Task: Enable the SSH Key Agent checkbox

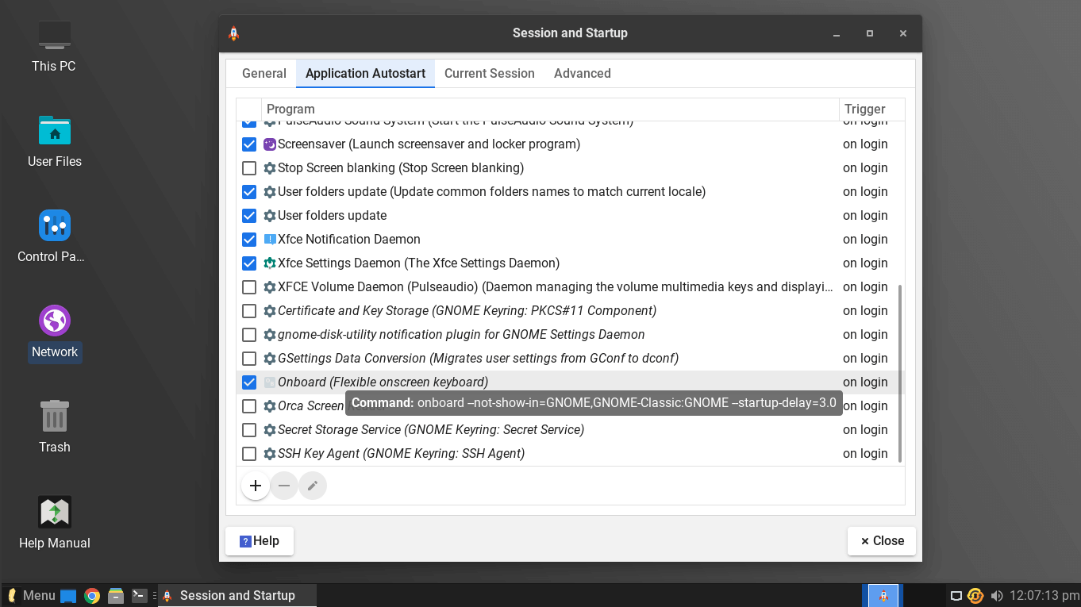Action: tap(249, 454)
